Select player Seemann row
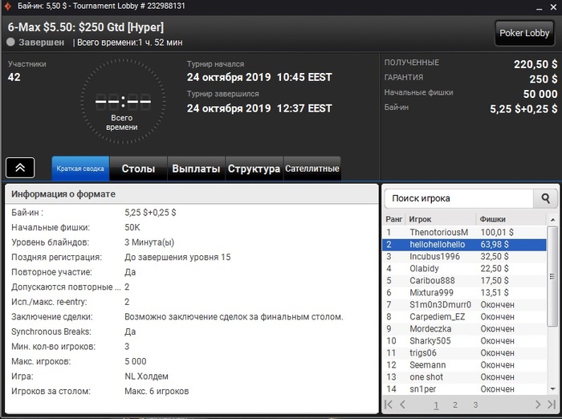The image size is (562, 419). pos(465,365)
